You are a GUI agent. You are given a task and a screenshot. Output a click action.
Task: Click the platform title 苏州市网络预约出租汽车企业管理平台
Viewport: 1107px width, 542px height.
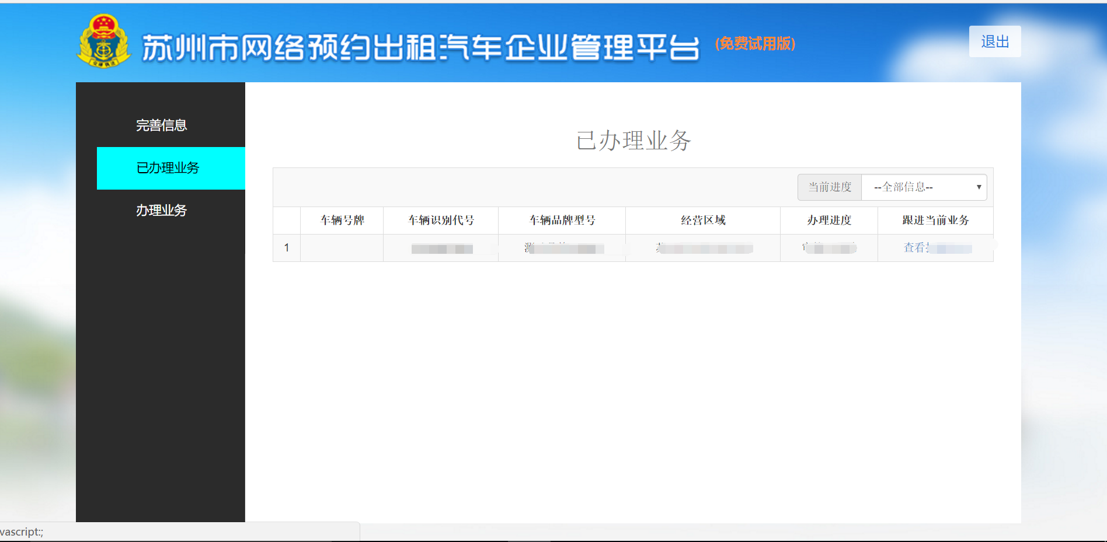(x=420, y=47)
